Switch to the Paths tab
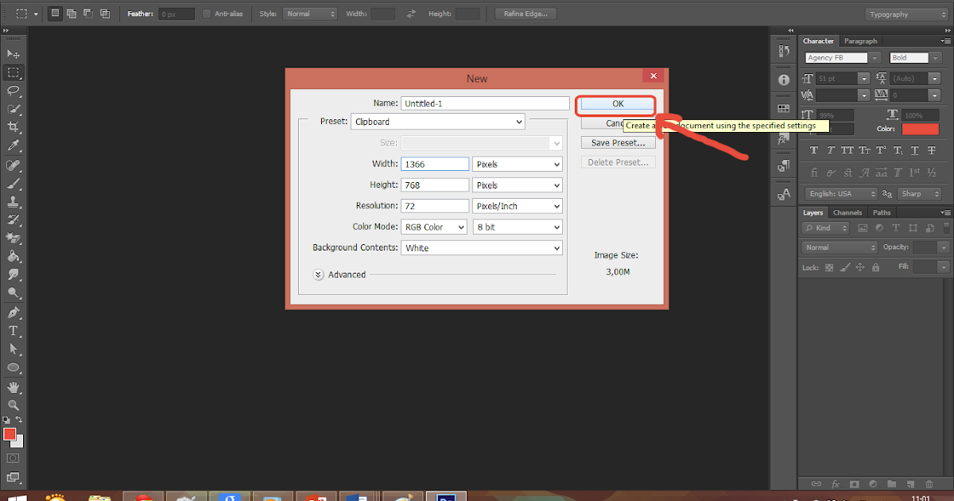The image size is (954, 501). tap(882, 212)
